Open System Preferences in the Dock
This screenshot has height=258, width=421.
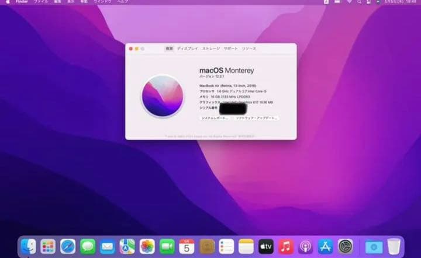point(346,246)
